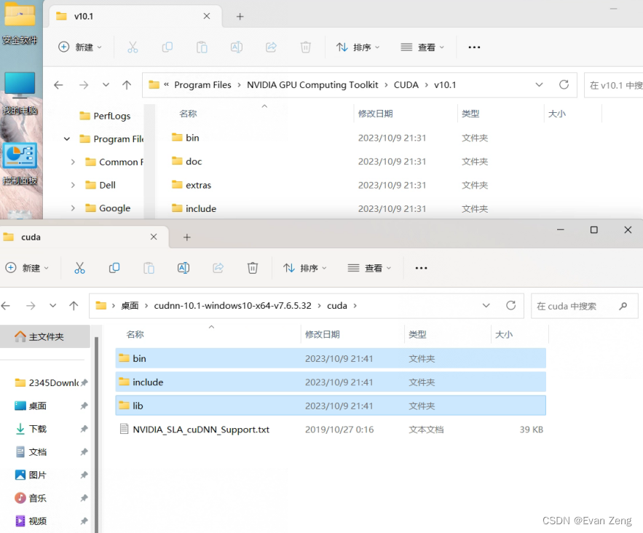Click the Rename icon in the cuda window toolbar
This screenshot has height=533, width=643.
click(184, 268)
